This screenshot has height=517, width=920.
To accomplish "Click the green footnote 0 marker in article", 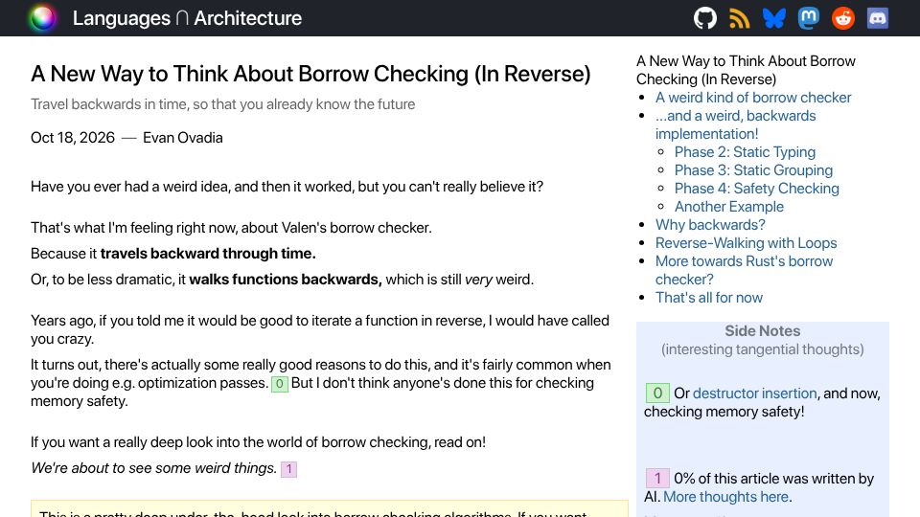I will point(279,384).
